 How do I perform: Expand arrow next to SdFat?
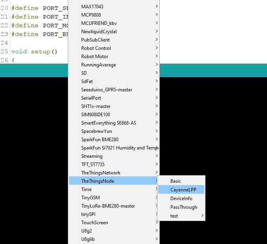tap(157, 81)
